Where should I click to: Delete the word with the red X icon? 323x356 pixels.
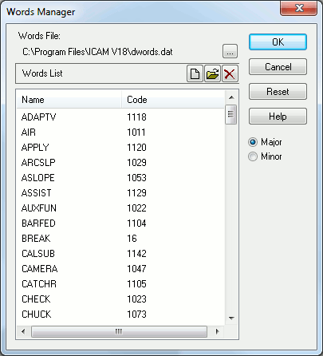pyautogui.click(x=230, y=73)
